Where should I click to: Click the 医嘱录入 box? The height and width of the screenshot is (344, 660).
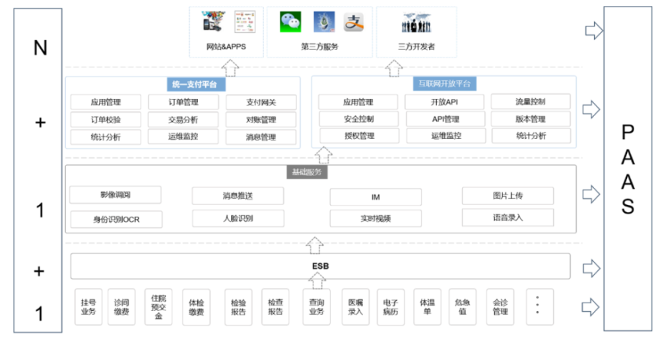click(x=356, y=307)
